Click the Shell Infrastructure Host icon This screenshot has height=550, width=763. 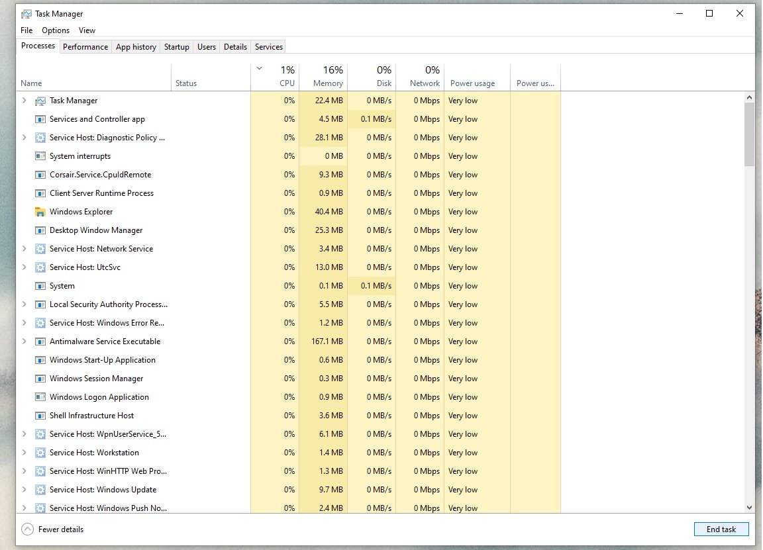[x=40, y=415]
